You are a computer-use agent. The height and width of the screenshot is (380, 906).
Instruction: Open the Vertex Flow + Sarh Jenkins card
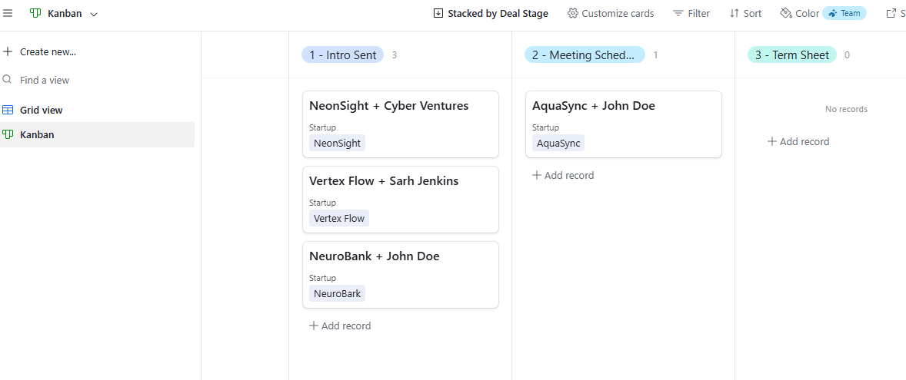401,200
